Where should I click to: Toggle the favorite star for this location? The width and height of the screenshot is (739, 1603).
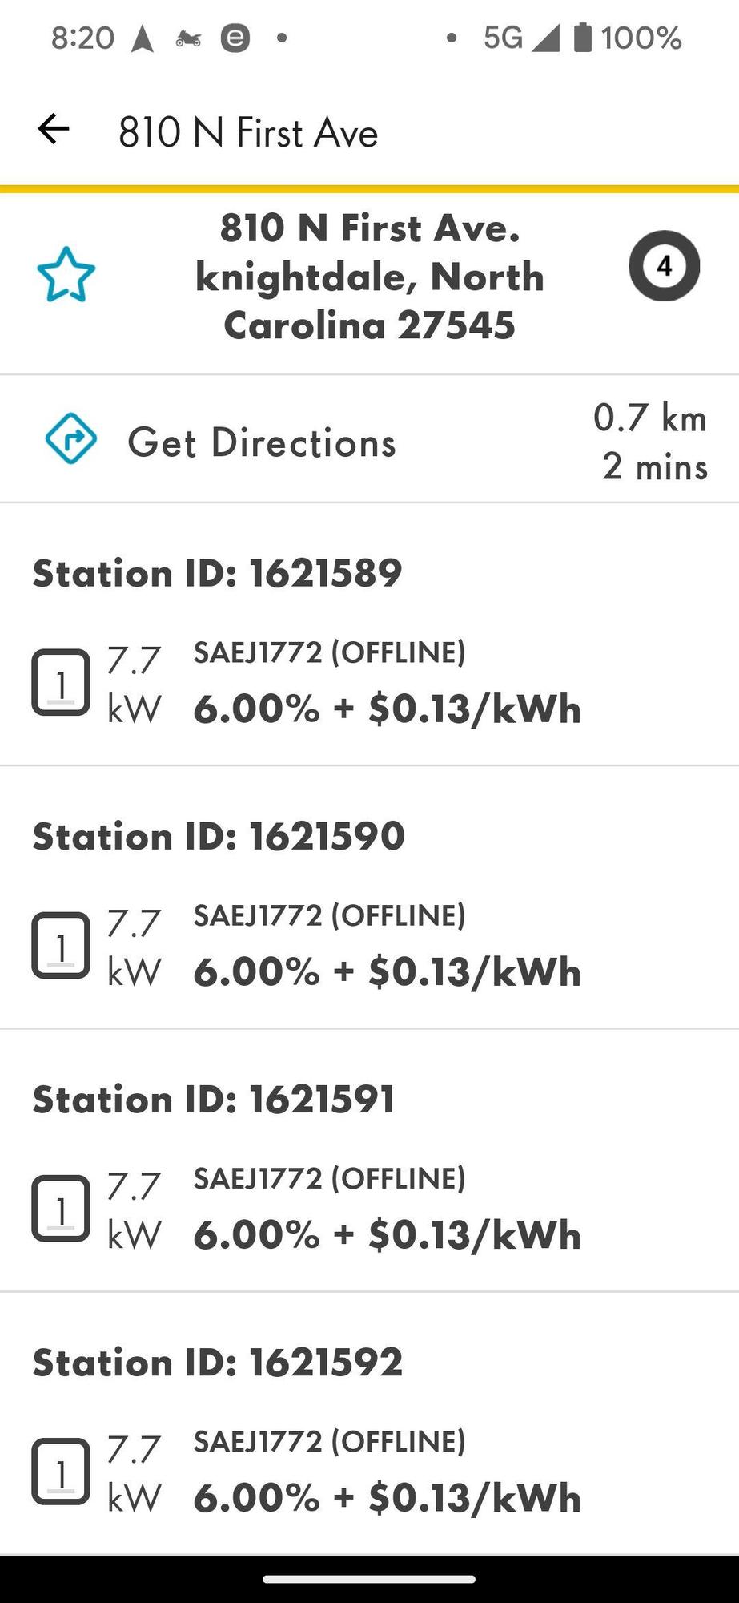coord(66,275)
